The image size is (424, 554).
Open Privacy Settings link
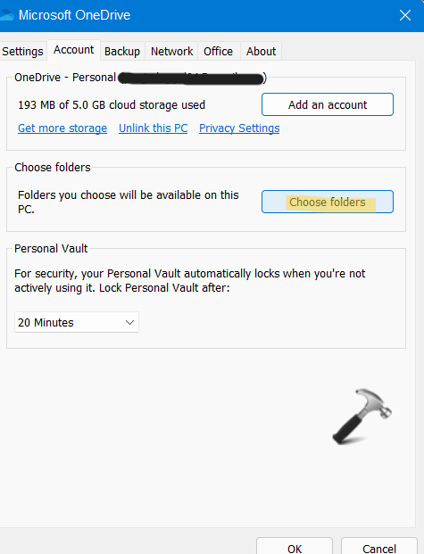click(239, 128)
